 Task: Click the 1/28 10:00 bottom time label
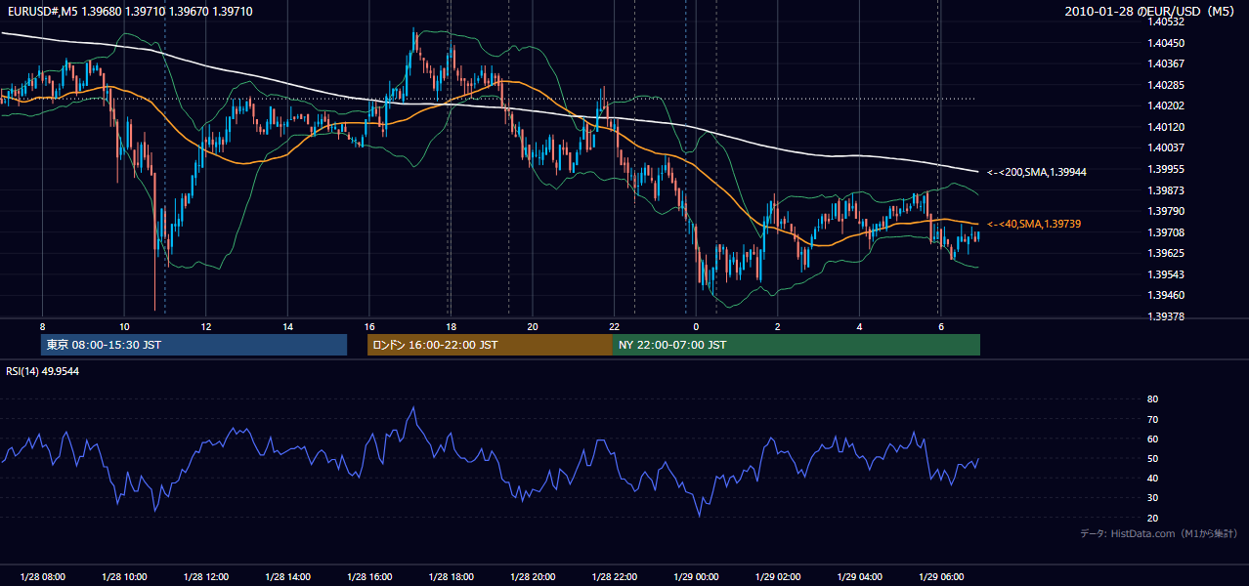124,577
